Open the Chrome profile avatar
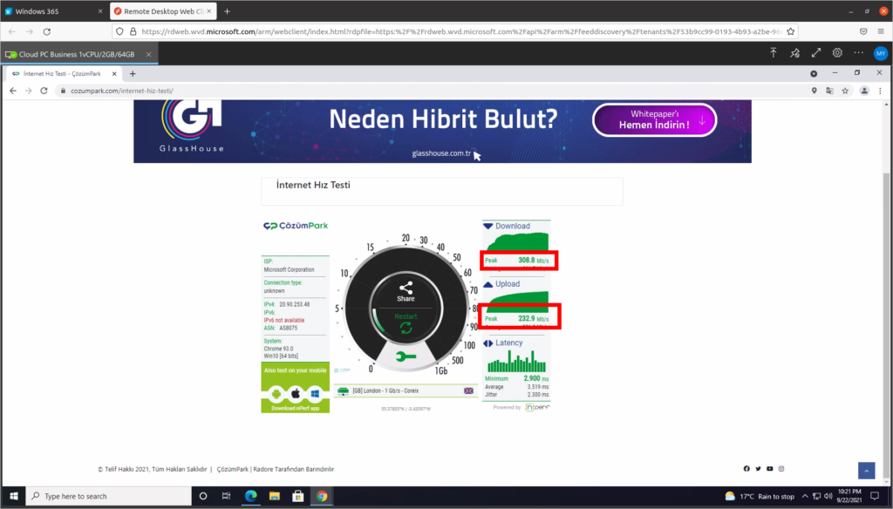Screen dimensions: 893x509 tap(864, 91)
